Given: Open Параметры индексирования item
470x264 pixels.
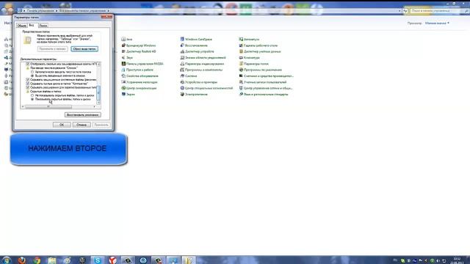Looking at the screenshot, I should (x=202, y=64).
